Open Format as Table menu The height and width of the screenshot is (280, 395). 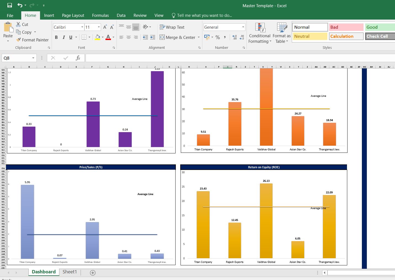pyautogui.click(x=282, y=33)
